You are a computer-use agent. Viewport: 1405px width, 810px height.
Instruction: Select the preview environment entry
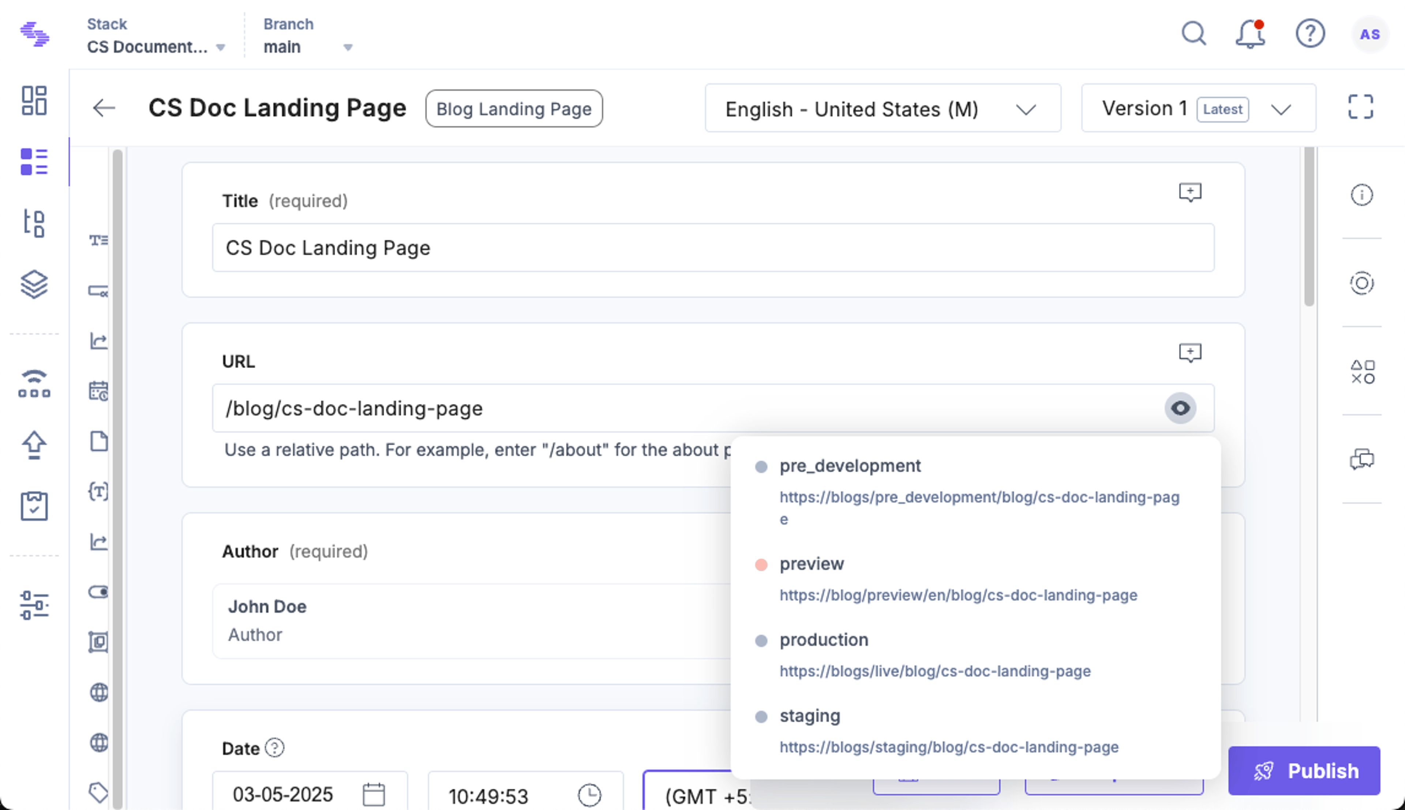812,564
